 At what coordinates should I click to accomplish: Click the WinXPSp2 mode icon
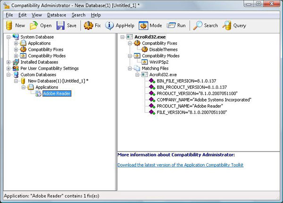point(144,62)
